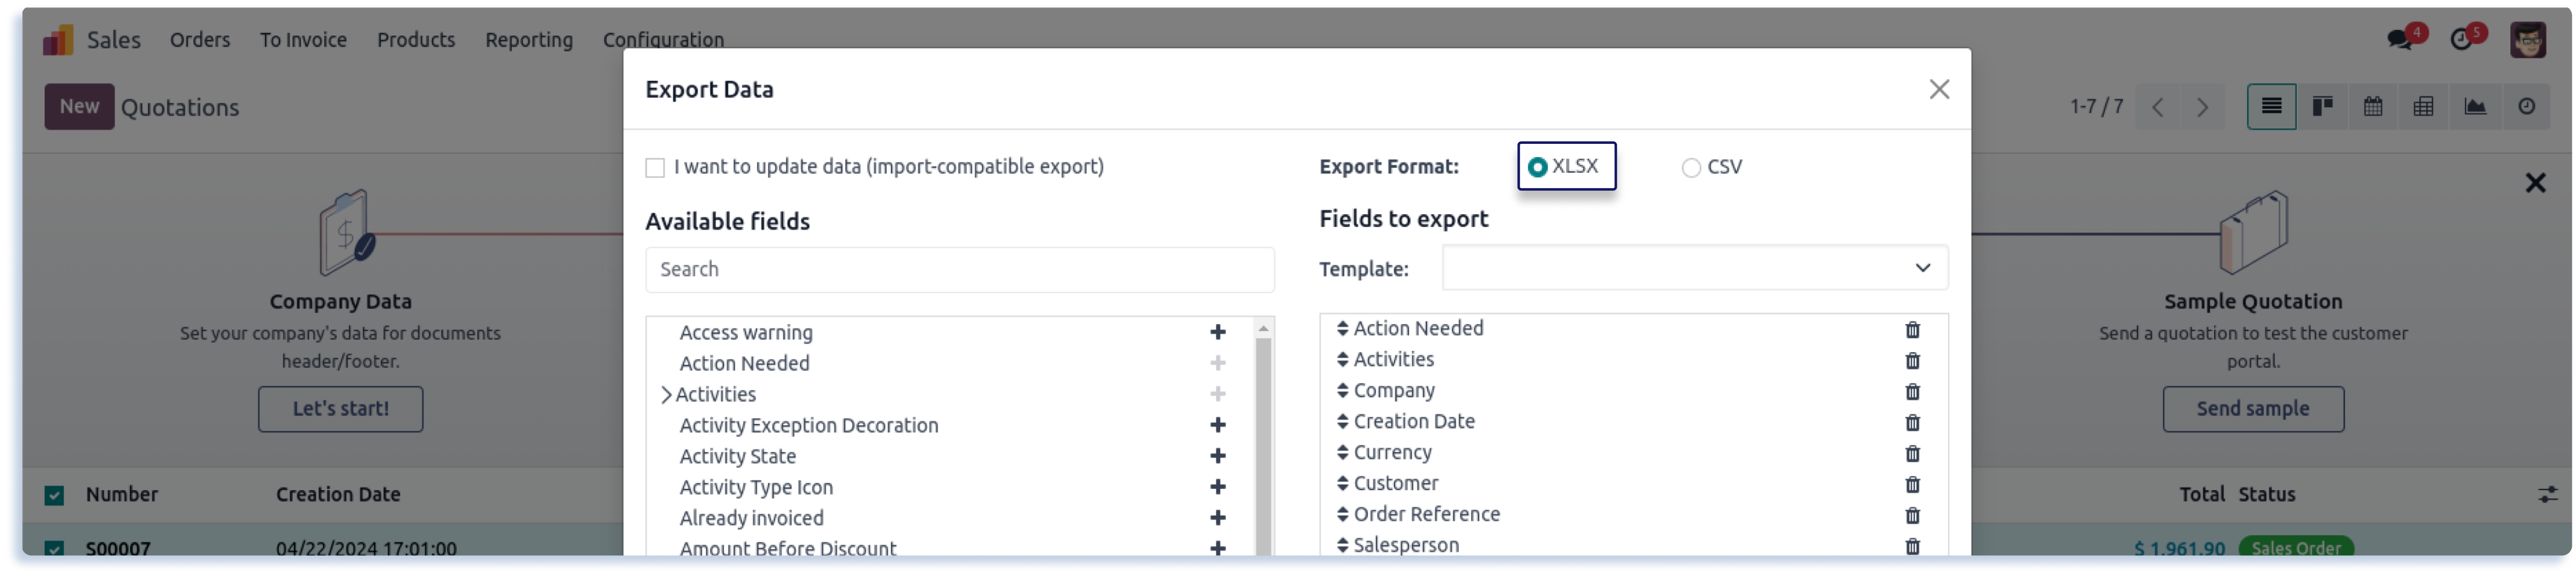2576x575 pixels.
Task: Go to next page of quotations
Action: (2202, 108)
